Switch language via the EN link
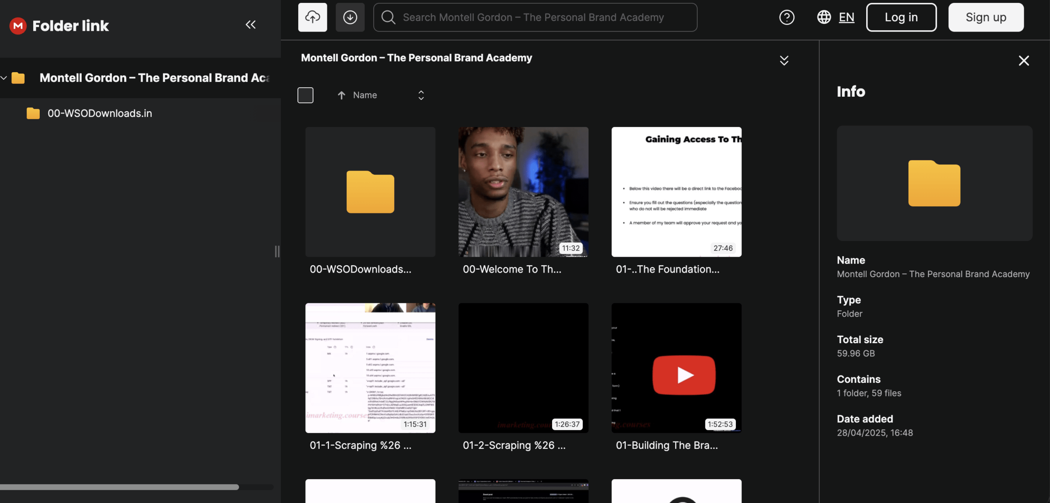The image size is (1050, 503). [x=846, y=17]
